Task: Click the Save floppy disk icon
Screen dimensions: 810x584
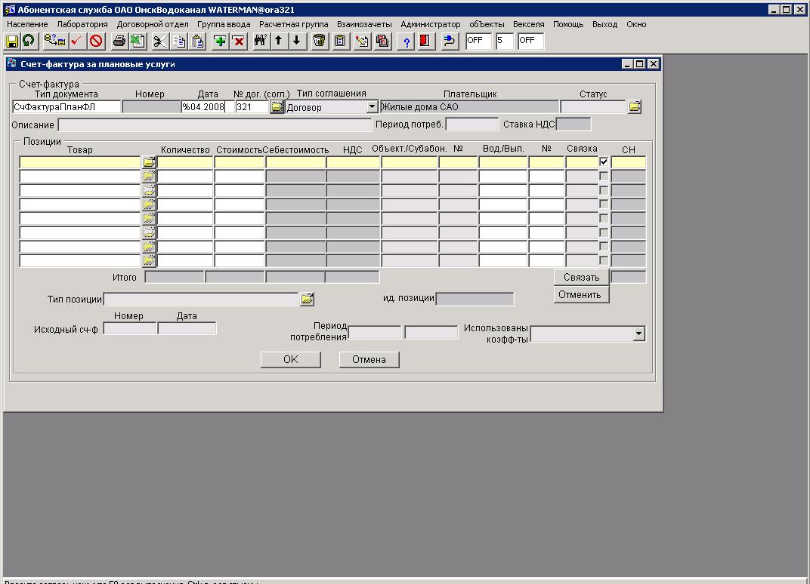Action: pos(12,41)
